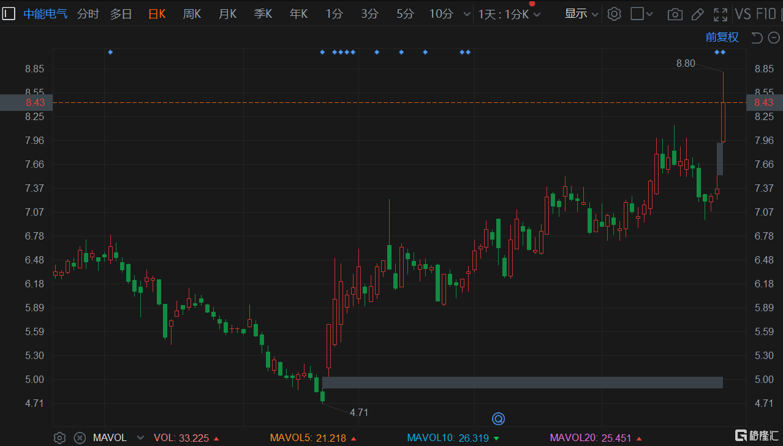The height and width of the screenshot is (446, 783).
Task: Toggle the left sidebar panel icon
Action: pyautogui.click(x=9, y=13)
